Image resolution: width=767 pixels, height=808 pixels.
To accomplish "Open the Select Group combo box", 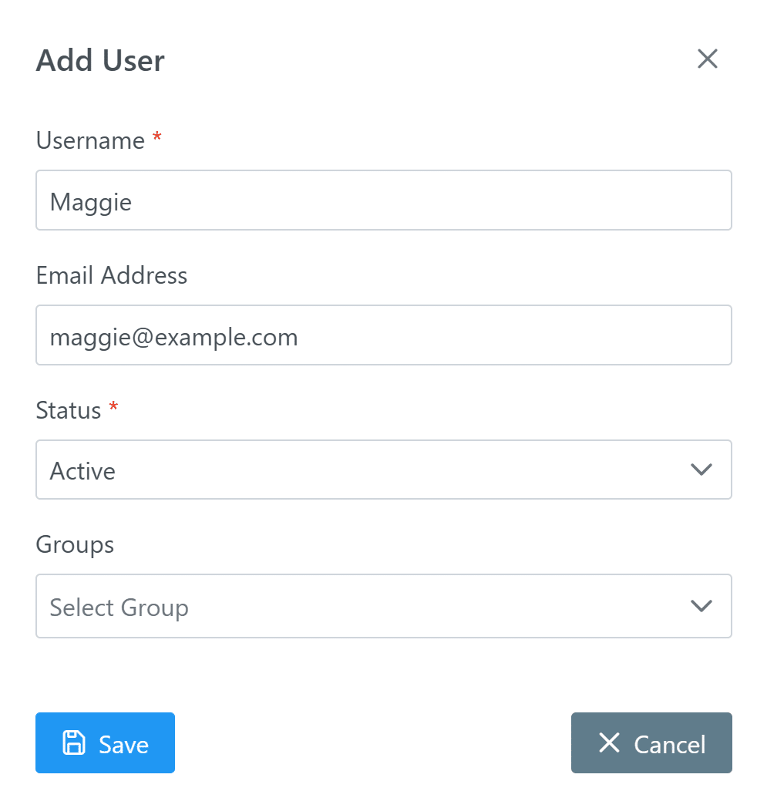I will (362, 606).
